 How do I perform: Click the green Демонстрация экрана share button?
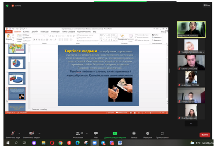pyautogui.click(x=115, y=135)
